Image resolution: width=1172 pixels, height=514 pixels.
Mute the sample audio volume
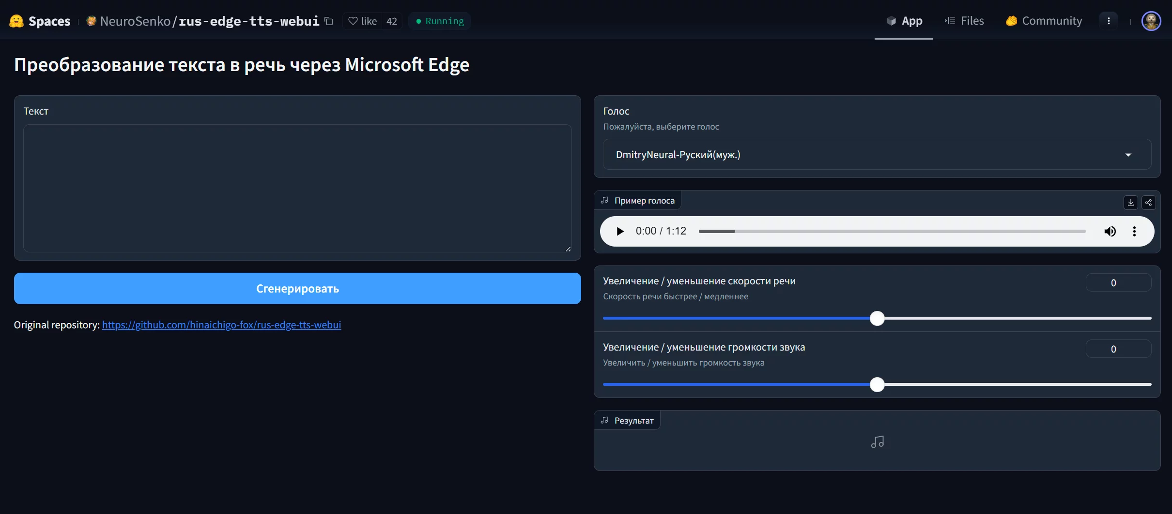(x=1110, y=231)
